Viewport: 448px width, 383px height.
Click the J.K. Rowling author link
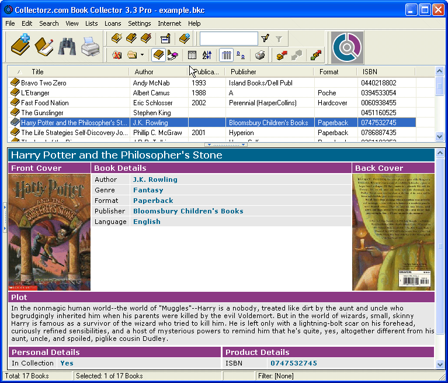pos(155,180)
